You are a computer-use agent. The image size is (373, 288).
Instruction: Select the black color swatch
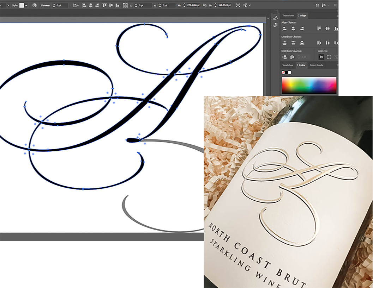point(287,73)
